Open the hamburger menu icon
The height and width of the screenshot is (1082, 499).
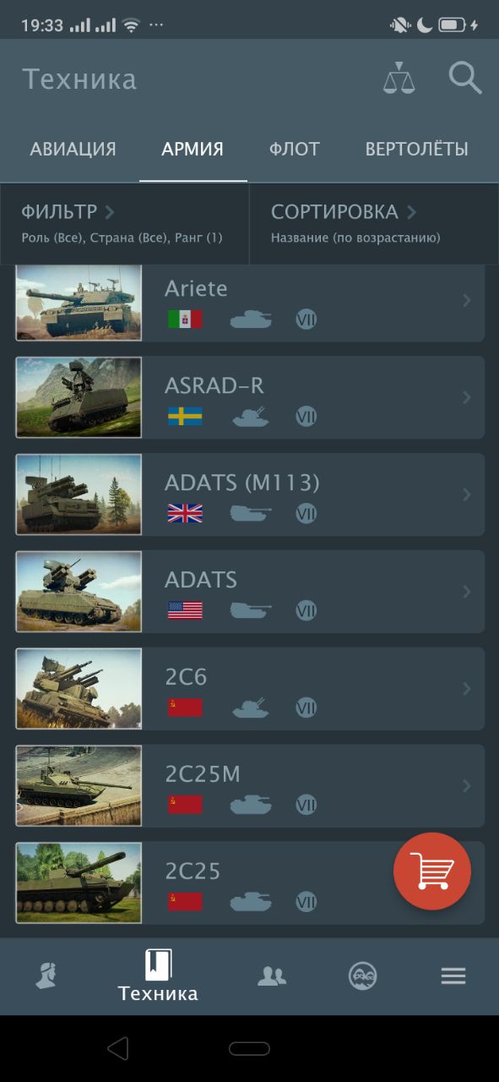pos(453,976)
